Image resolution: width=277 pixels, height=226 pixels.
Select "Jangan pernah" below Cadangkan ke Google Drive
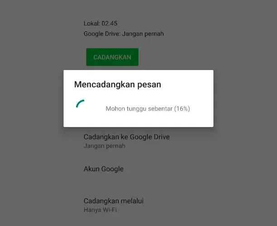coord(105,146)
